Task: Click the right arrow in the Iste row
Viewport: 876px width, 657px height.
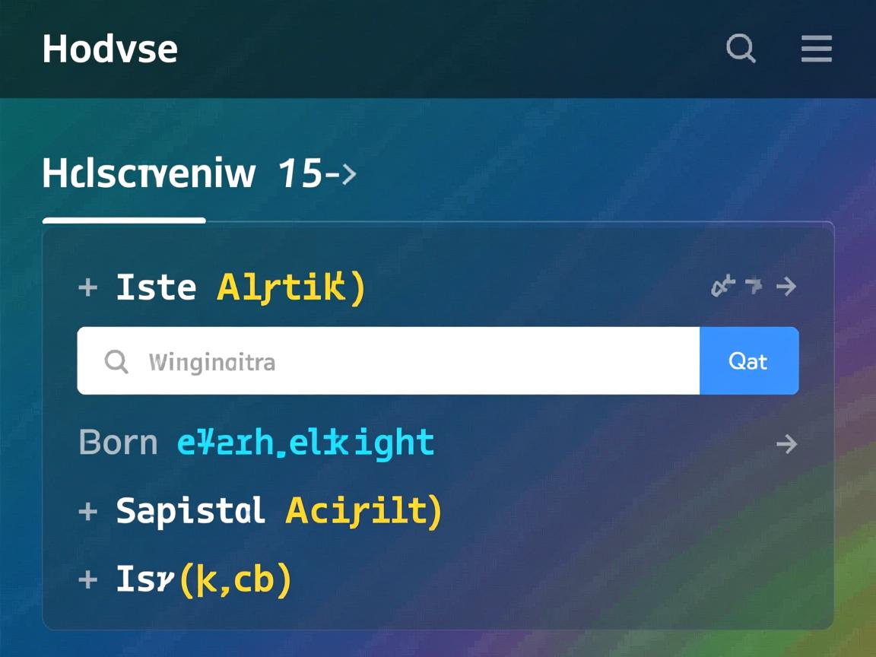Action: (x=786, y=287)
